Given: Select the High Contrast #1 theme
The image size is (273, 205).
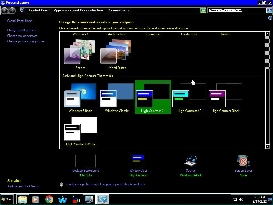Looking at the screenshot, I should [153, 97].
